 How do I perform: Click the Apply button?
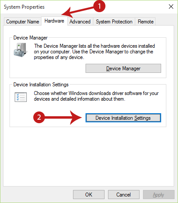[x=159, y=195]
